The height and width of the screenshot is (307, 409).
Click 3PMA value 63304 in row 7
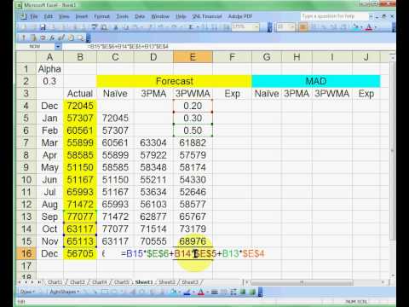[x=153, y=142]
